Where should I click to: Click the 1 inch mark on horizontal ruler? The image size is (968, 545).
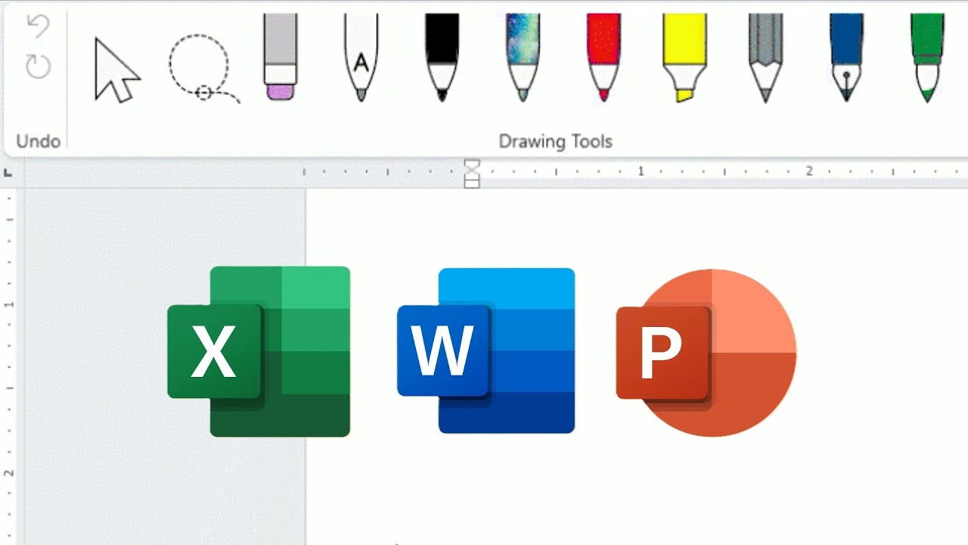pos(641,172)
